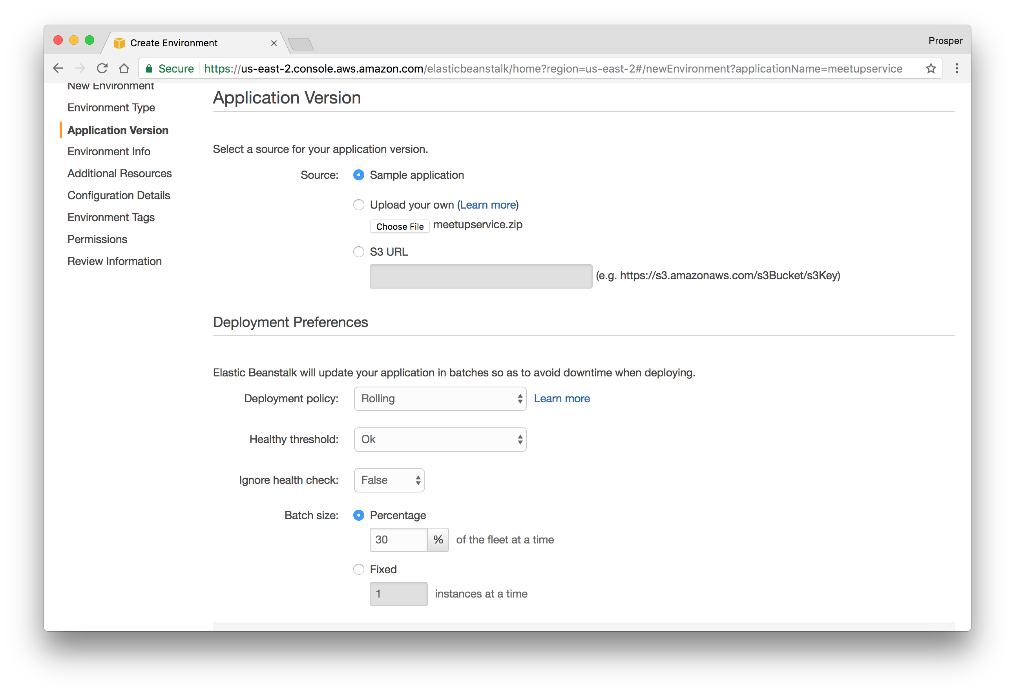
Task: Click the batch percentage input field
Action: (398, 540)
